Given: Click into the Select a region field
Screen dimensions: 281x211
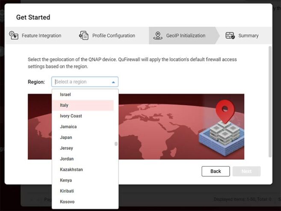Looking at the screenshot, I should click(x=81, y=82).
